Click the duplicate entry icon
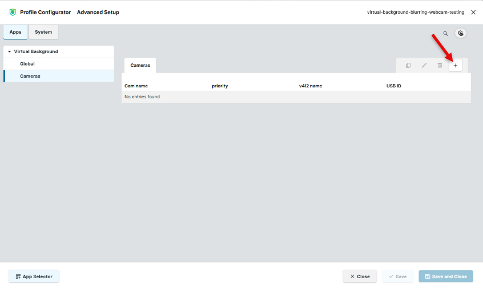Viewport: 483px width, 289px height. tap(408, 66)
